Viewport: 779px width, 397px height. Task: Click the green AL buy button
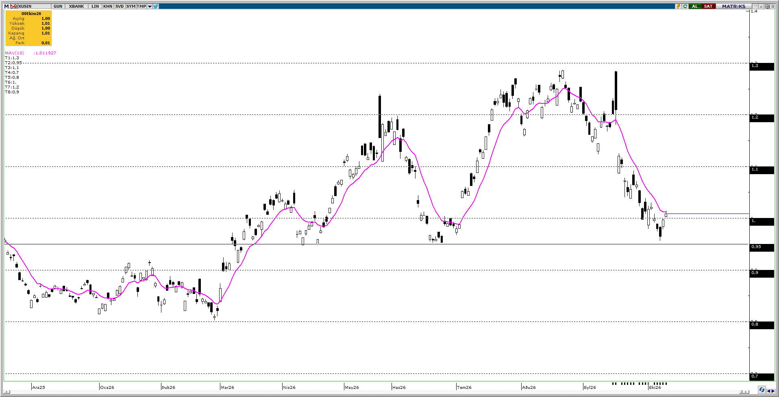click(x=695, y=6)
